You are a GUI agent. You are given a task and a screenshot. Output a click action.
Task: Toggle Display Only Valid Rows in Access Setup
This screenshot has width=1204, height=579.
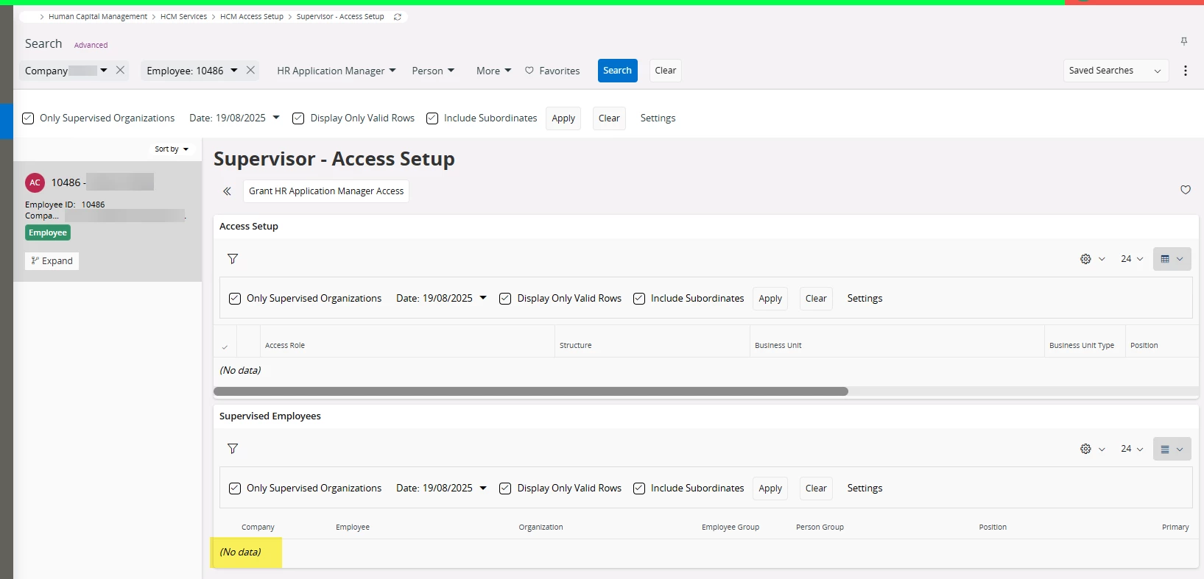click(505, 299)
